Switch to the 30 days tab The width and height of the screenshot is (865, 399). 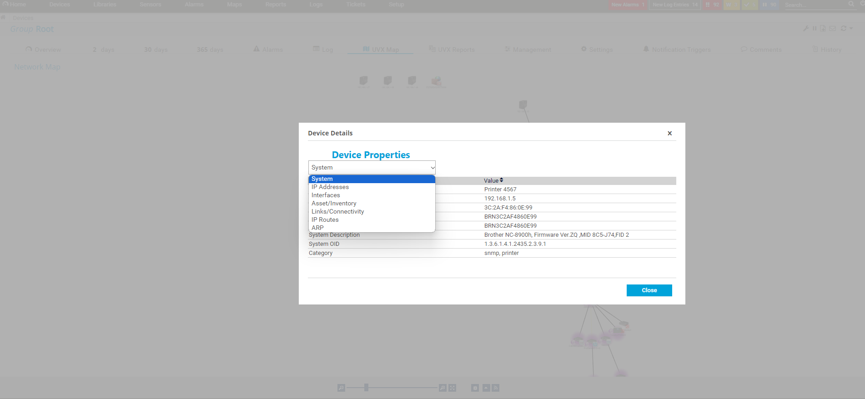pyautogui.click(x=156, y=50)
